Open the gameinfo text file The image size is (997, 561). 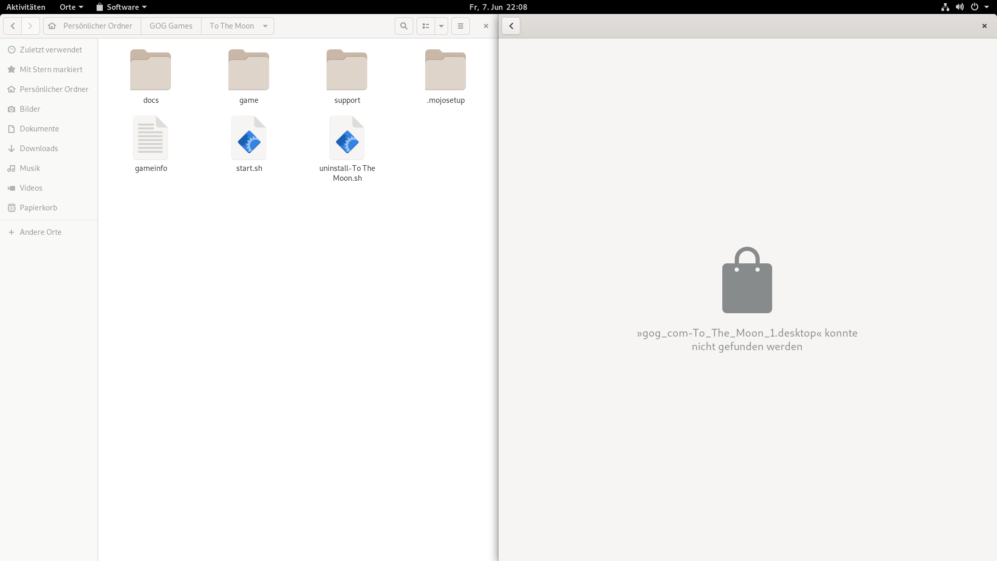coord(151,138)
